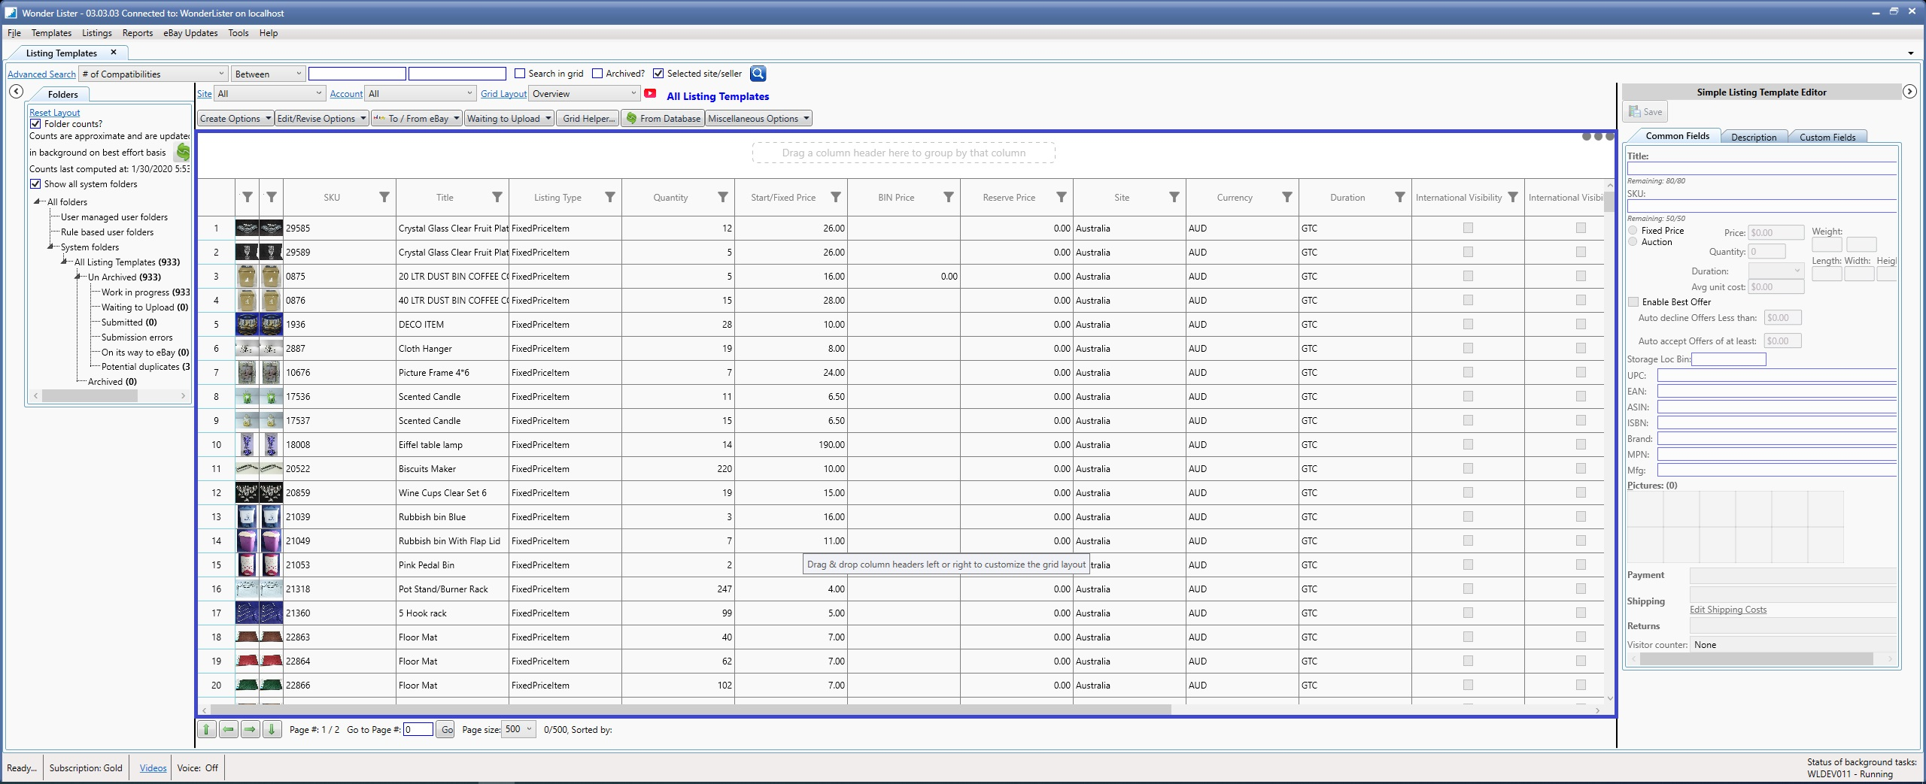
Task: Toggle International Visibility checkbox for SKU 29585
Action: click(x=1468, y=228)
